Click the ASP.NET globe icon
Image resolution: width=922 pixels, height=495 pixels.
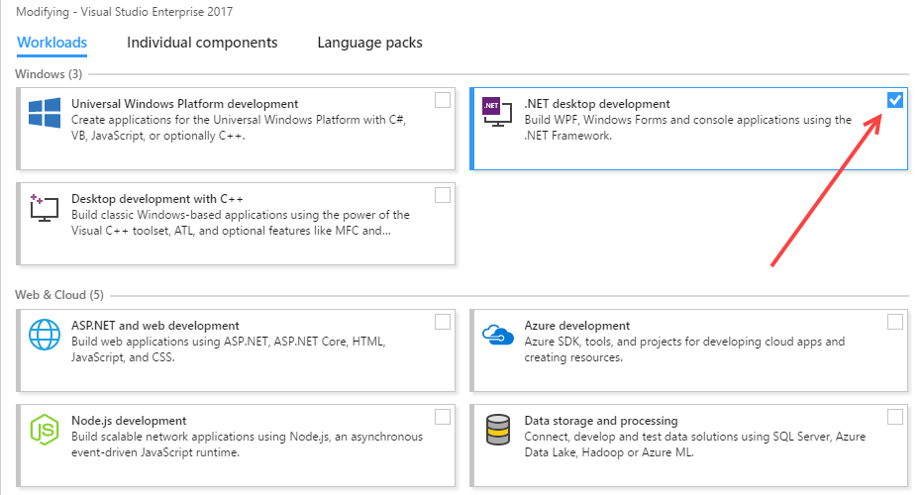[x=45, y=335]
